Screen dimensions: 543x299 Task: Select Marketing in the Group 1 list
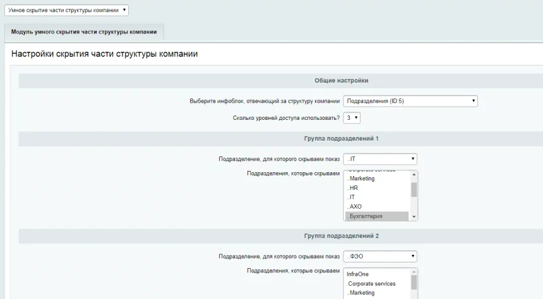click(x=378, y=179)
